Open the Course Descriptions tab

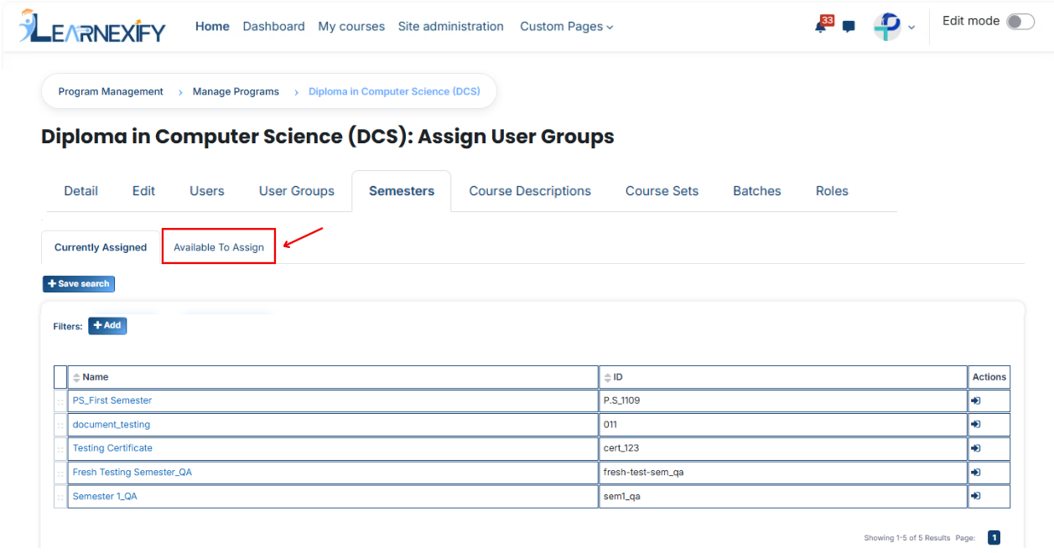click(530, 191)
